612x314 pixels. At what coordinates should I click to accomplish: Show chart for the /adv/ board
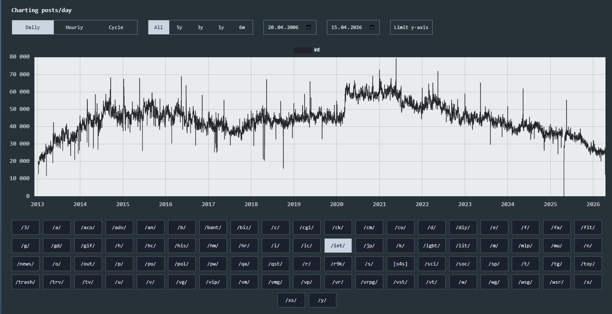pyautogui.click(x=120, y=227)
